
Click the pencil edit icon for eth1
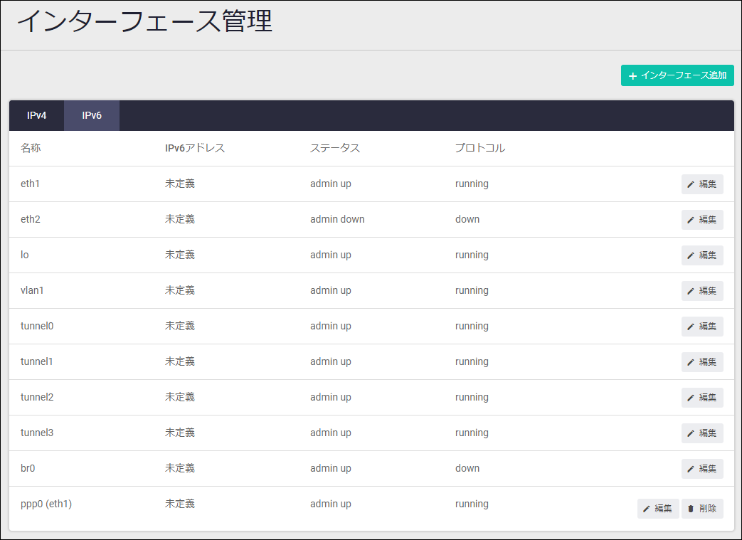pos(691,184)
